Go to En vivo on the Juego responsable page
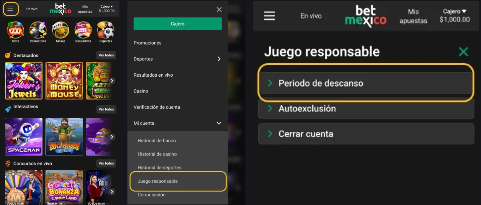 point(311,16)
